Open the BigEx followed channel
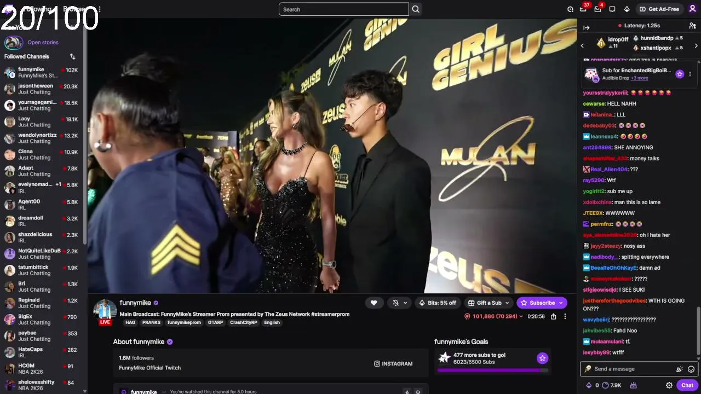Viewport: 701px width, 394px height. pyautogui.click(x=42, y=320)
